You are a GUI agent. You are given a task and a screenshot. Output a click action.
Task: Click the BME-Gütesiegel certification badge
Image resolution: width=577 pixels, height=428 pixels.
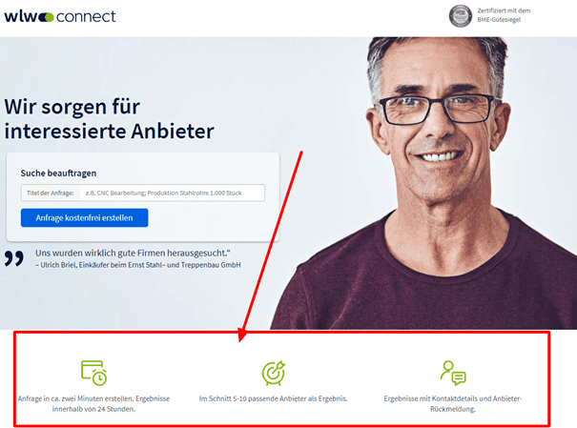point(460,16)
